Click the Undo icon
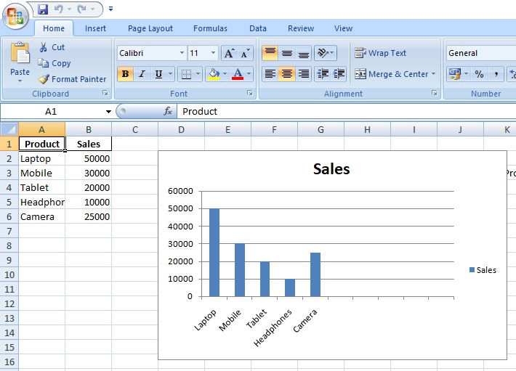516x371 pixels. tap(59, 9)
